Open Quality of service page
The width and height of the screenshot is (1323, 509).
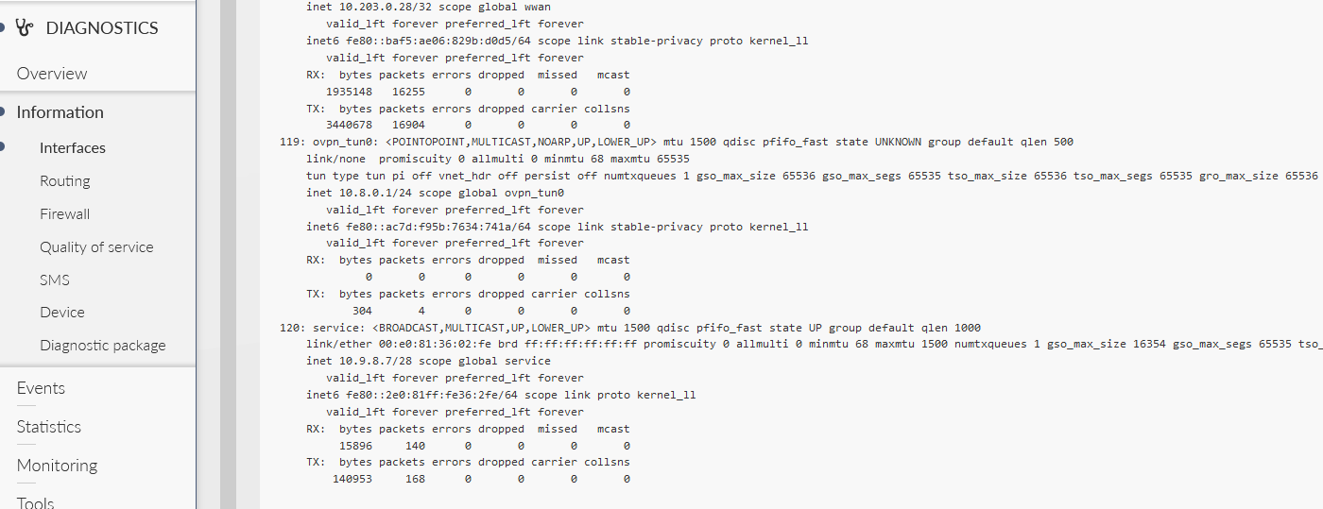coord(96,247)
